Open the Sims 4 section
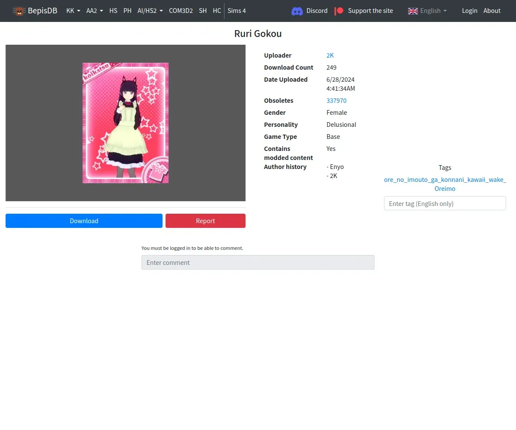Screen dimensions: 516x430 [236, 11]
